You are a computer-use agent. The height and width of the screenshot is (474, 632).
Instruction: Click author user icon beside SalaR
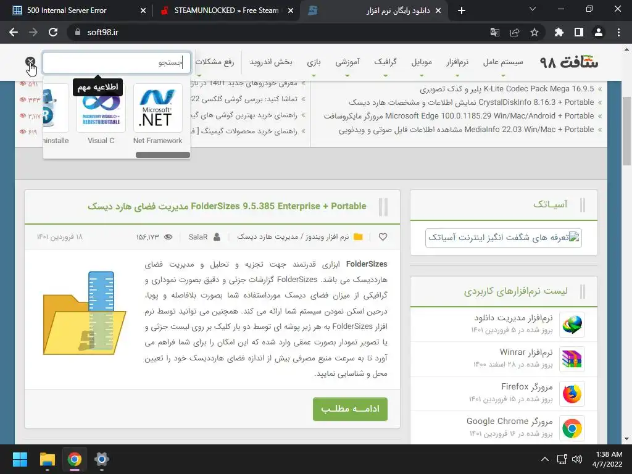pos(217,236)
